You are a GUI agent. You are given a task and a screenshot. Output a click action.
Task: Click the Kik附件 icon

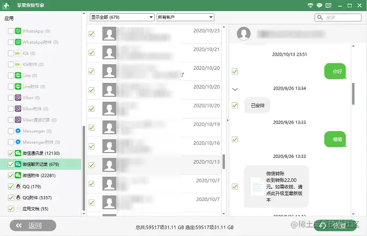(18, 64)
